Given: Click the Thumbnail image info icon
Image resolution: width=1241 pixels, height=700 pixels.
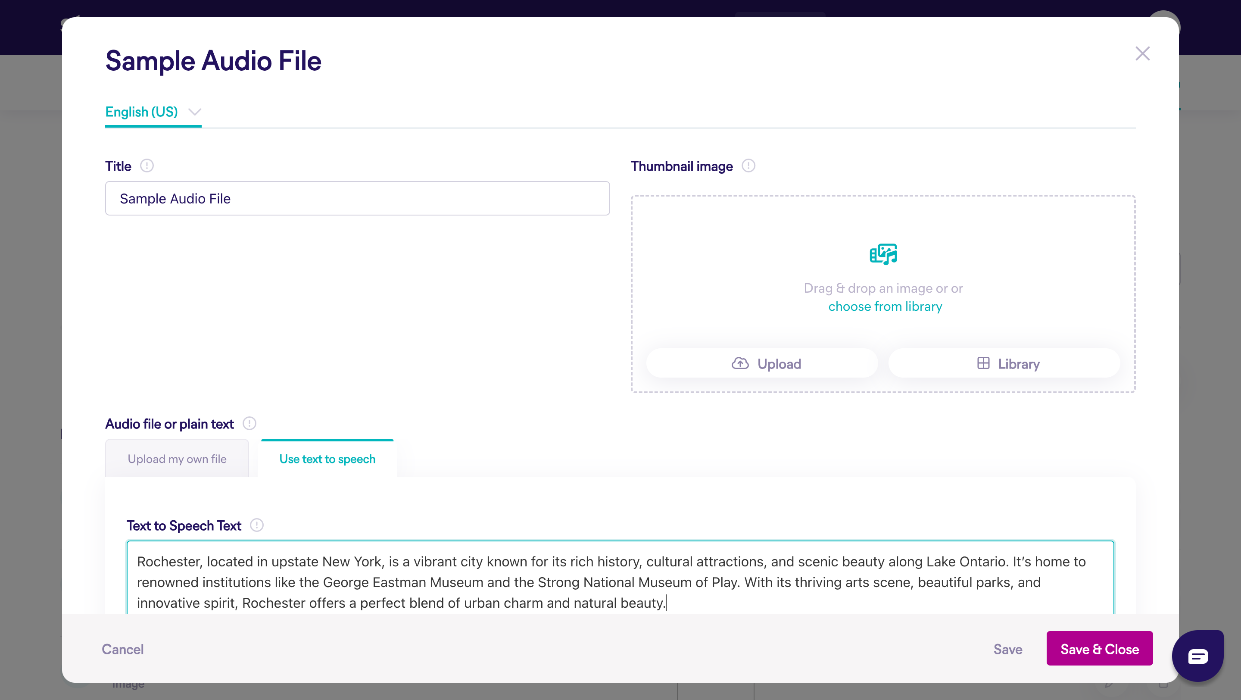Looking at the screenshot, I should tap(748, 166).
